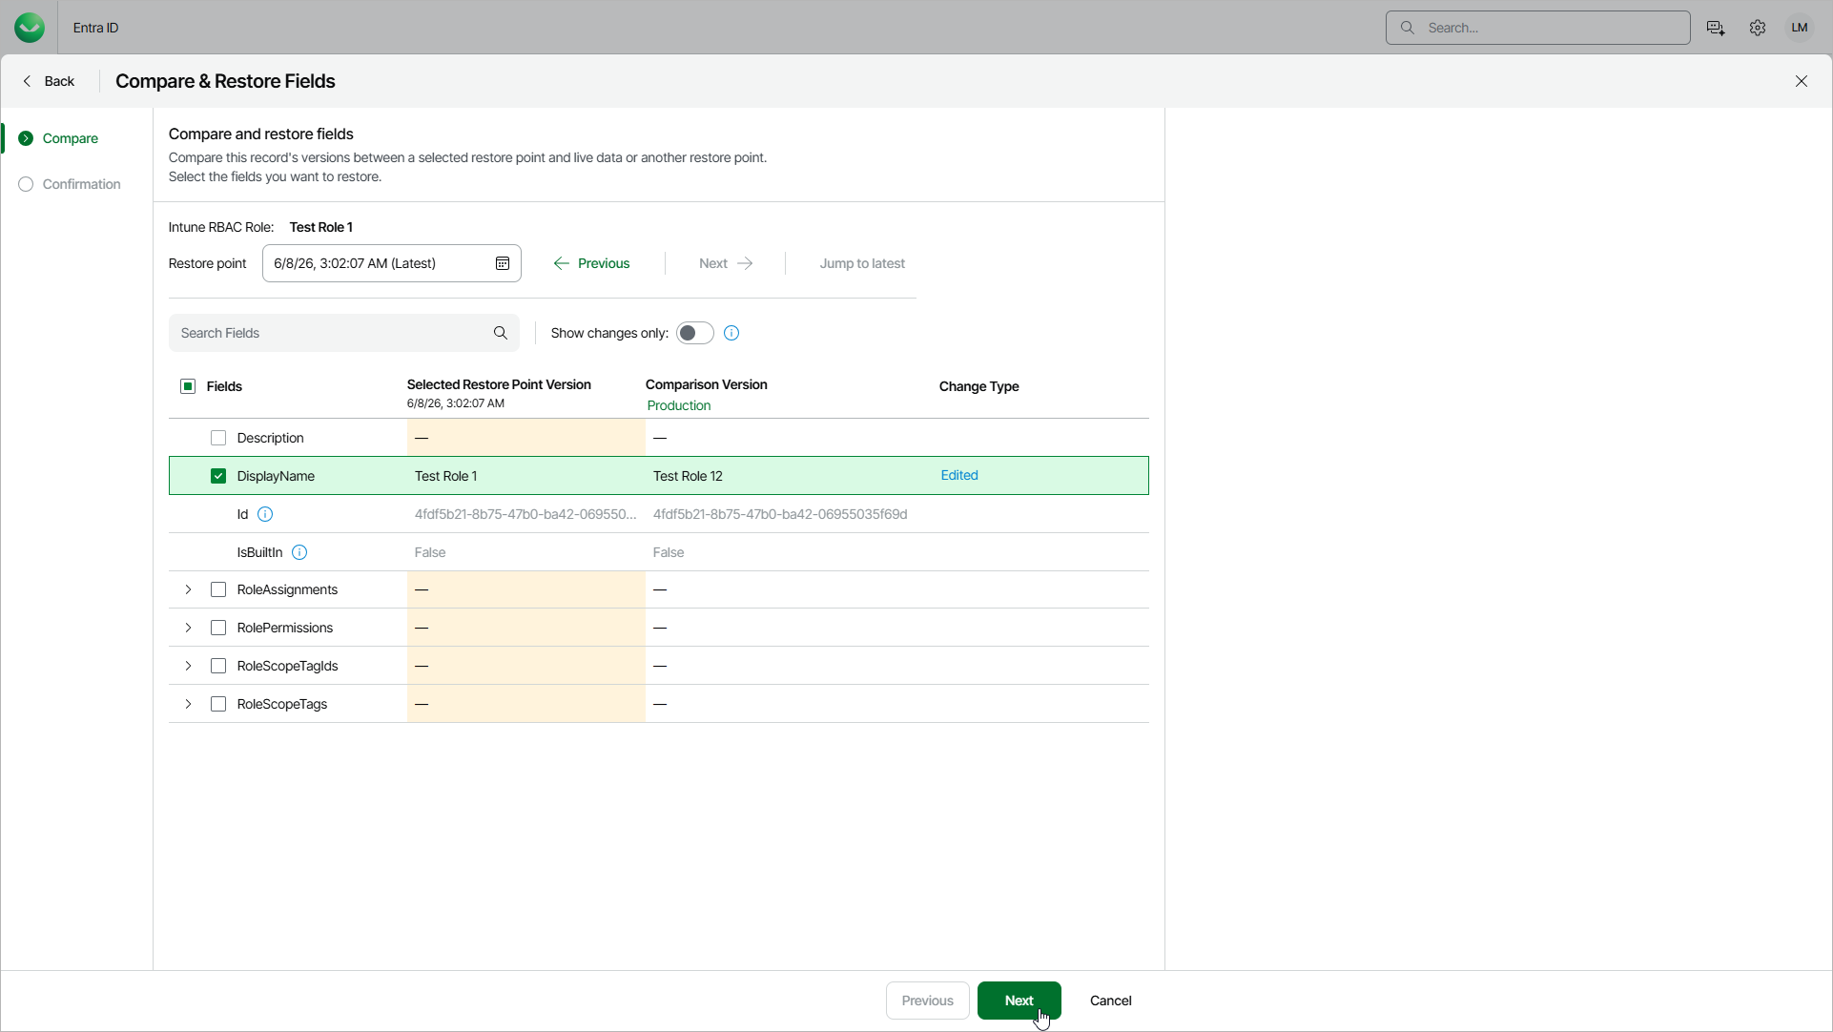Open the notifications icon beside search
Viewport: 1833px width, 1032px height.
[x=1716, y=28]
